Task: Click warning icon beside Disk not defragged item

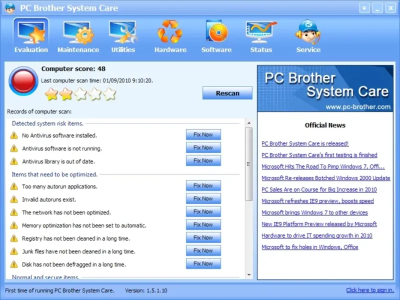Action: (14, 264)
